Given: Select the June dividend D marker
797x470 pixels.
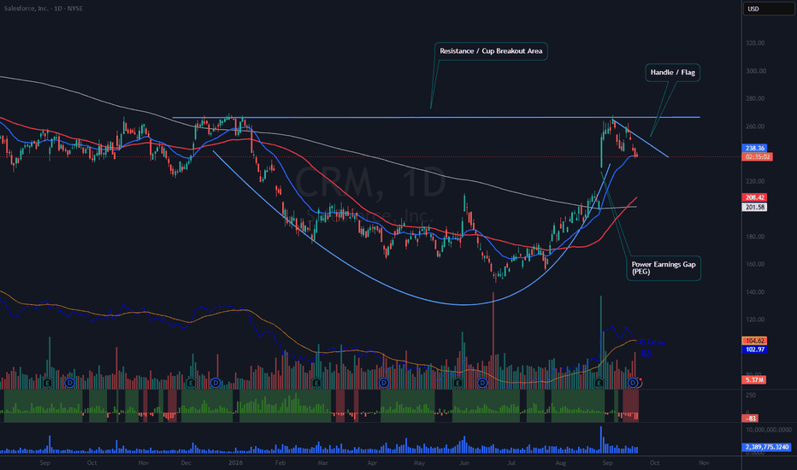Looking at the screenshot, I should (481, 383).
